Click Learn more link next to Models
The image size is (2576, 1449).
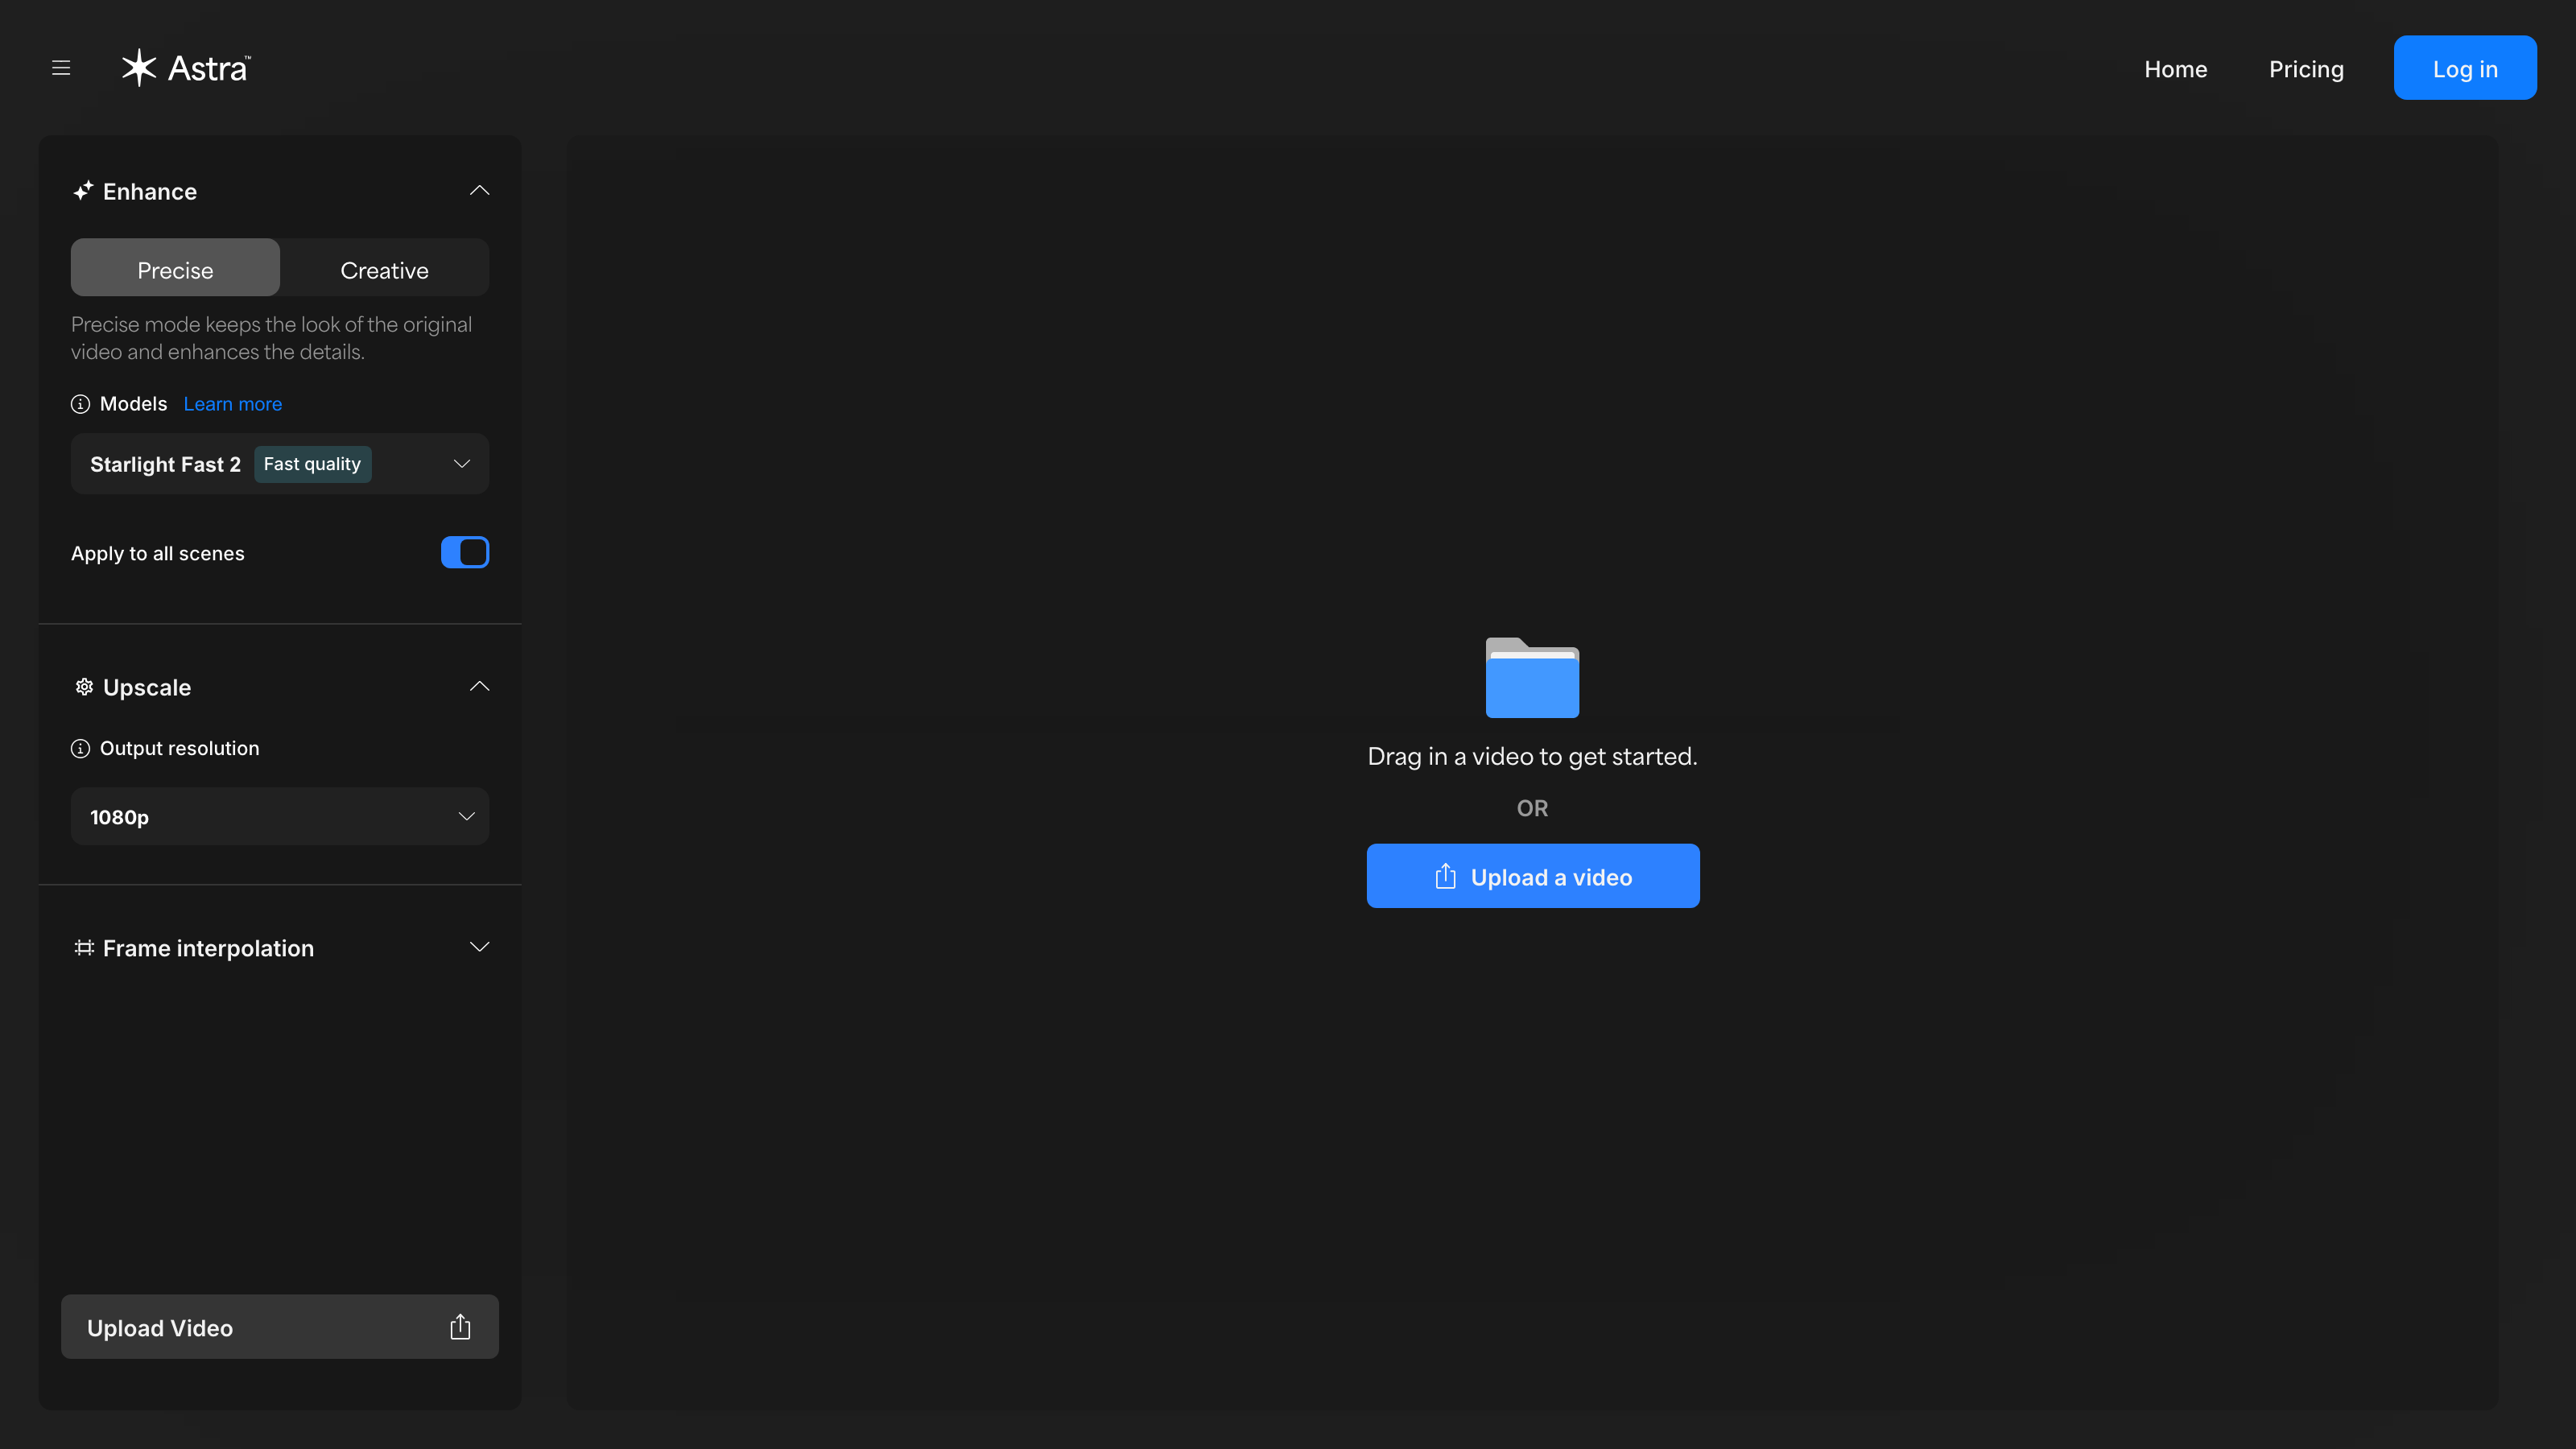pos(233,404)
